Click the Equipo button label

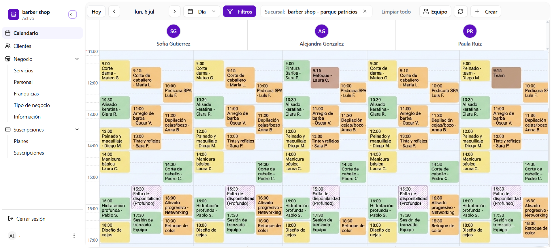(x=439, y=12)
